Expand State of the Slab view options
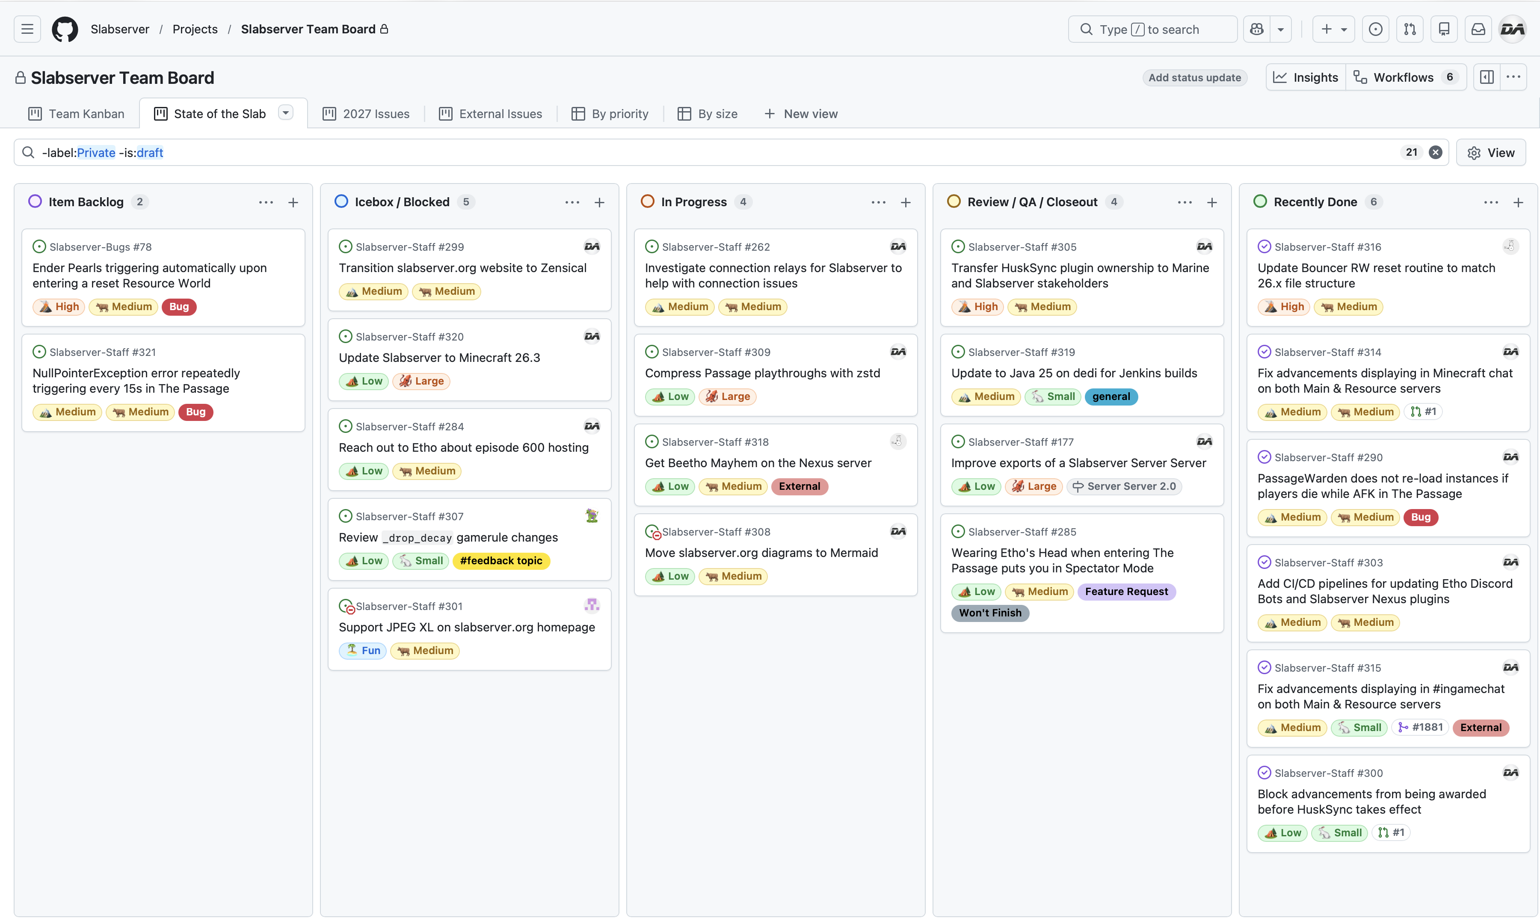The width and height of the screenshot is (1540, 924). (286, 113)
